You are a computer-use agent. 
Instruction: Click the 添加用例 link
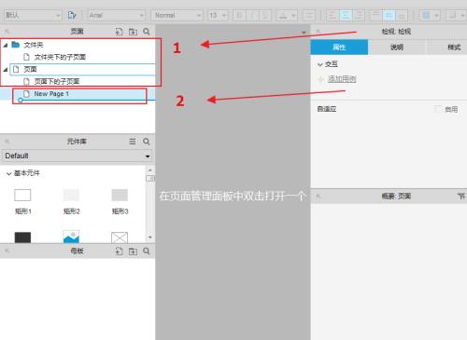click(x=342, y=79)
